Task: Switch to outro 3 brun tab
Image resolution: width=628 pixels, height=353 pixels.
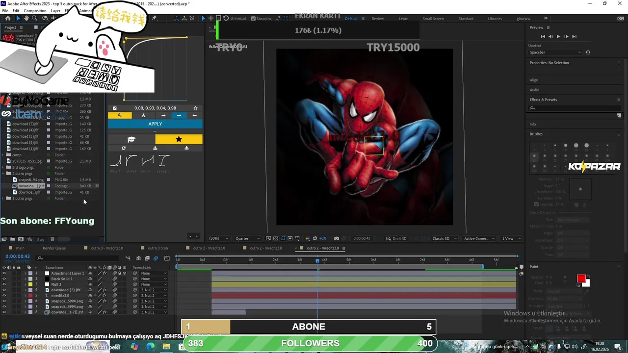Action: [158, 248]
